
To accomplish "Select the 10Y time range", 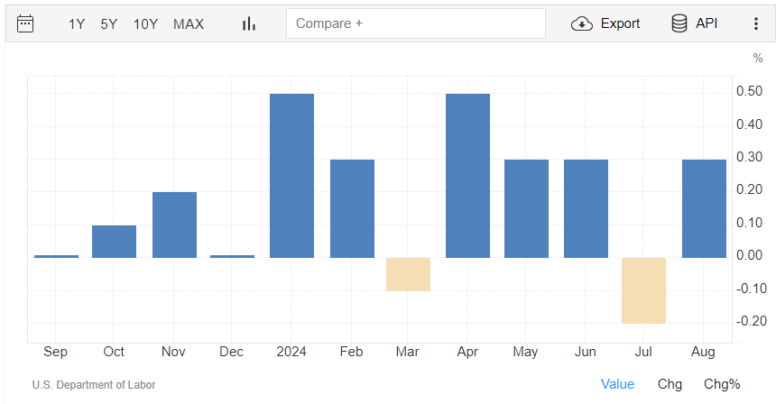I will click(145, 24).
